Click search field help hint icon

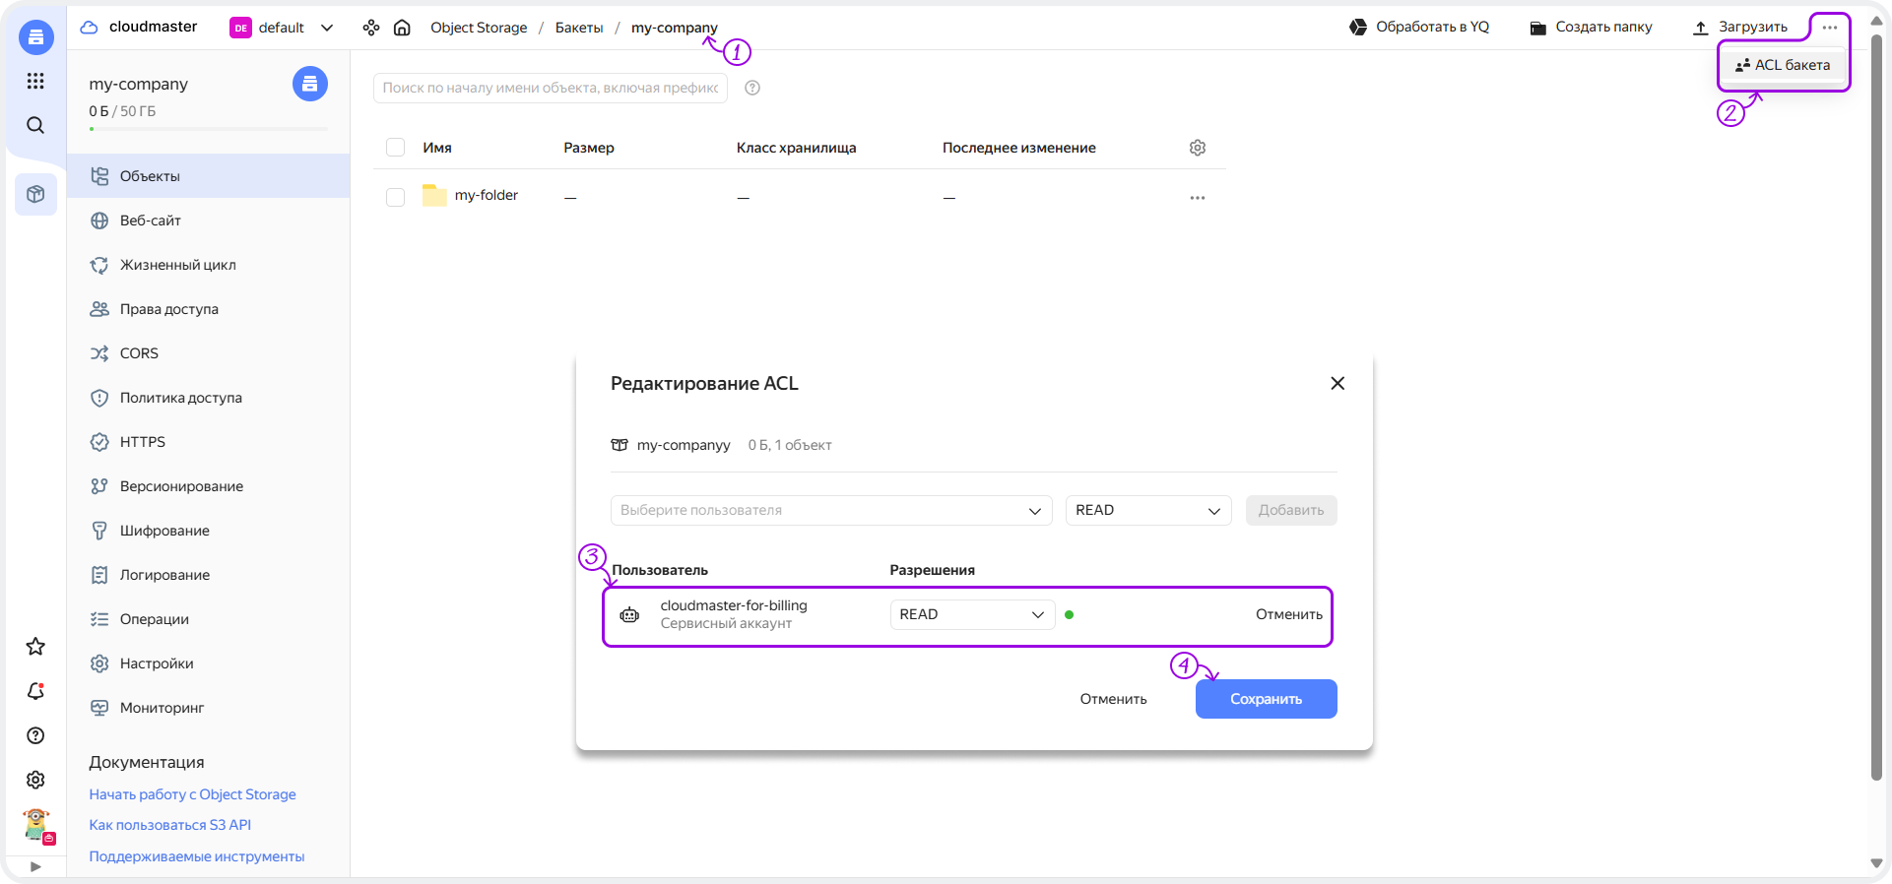point(752,88)
